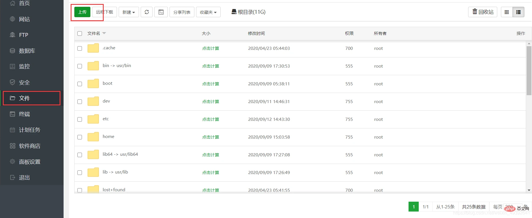Calculate size for .cache via 点击计算
The width and height of the screenshot is (532, 218).
pyautogui.click(x=210, y=48)
